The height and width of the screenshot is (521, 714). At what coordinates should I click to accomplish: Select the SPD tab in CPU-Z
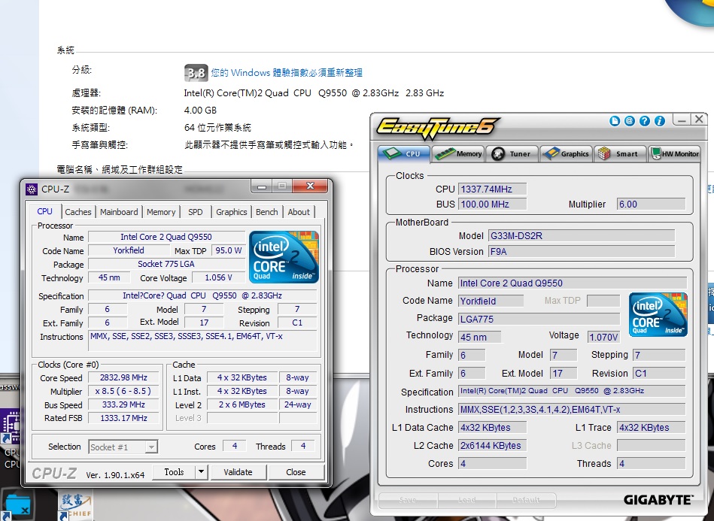(196, 212)
